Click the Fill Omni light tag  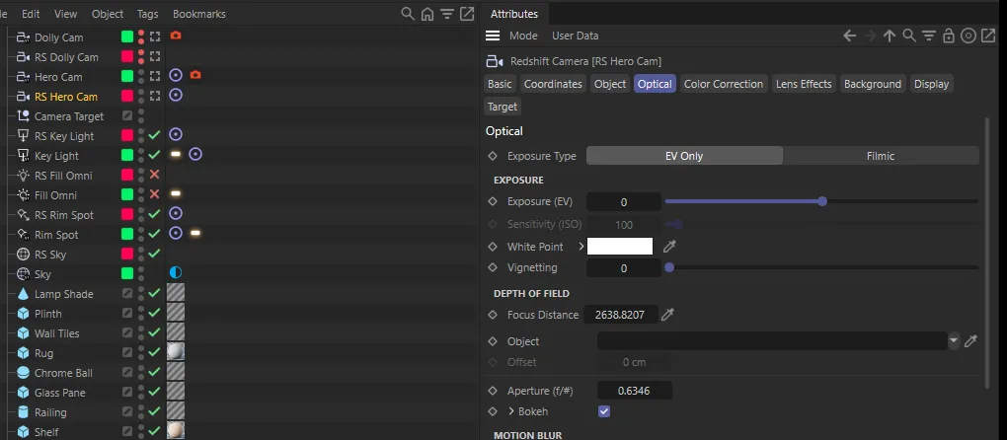click(176, 193)
